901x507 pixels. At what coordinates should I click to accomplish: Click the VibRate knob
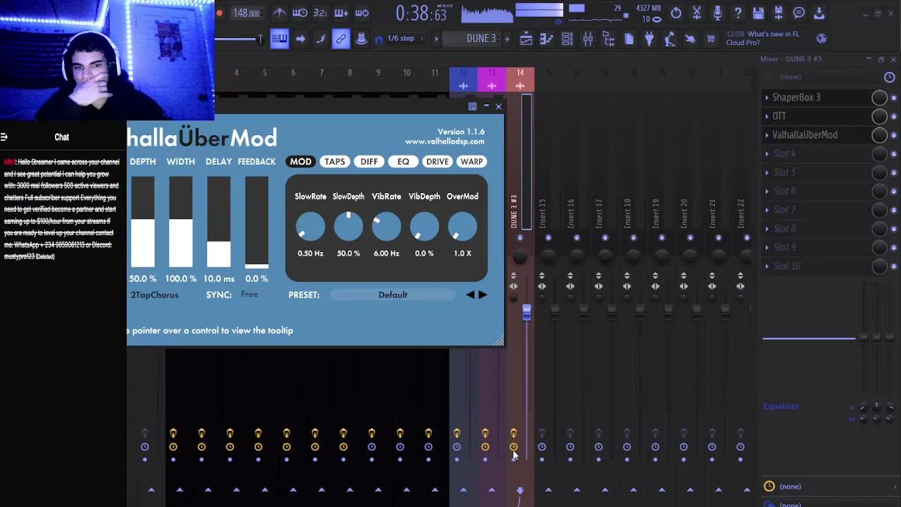[x=386, y=227]
